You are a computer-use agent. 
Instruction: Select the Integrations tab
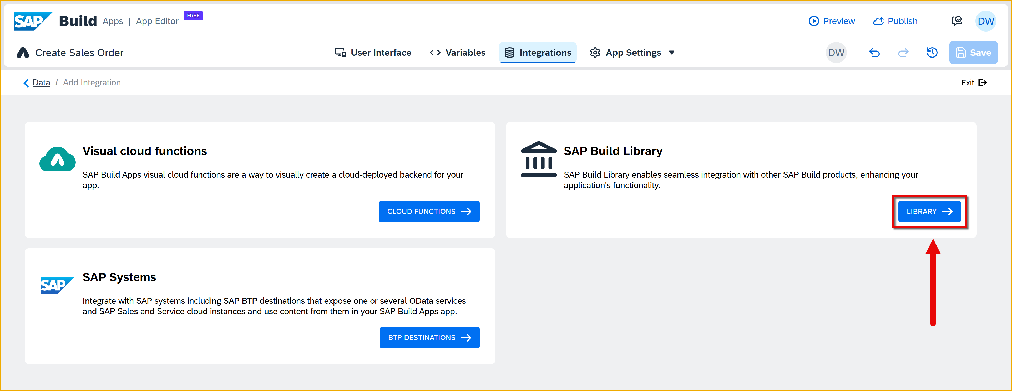point(538,53)
